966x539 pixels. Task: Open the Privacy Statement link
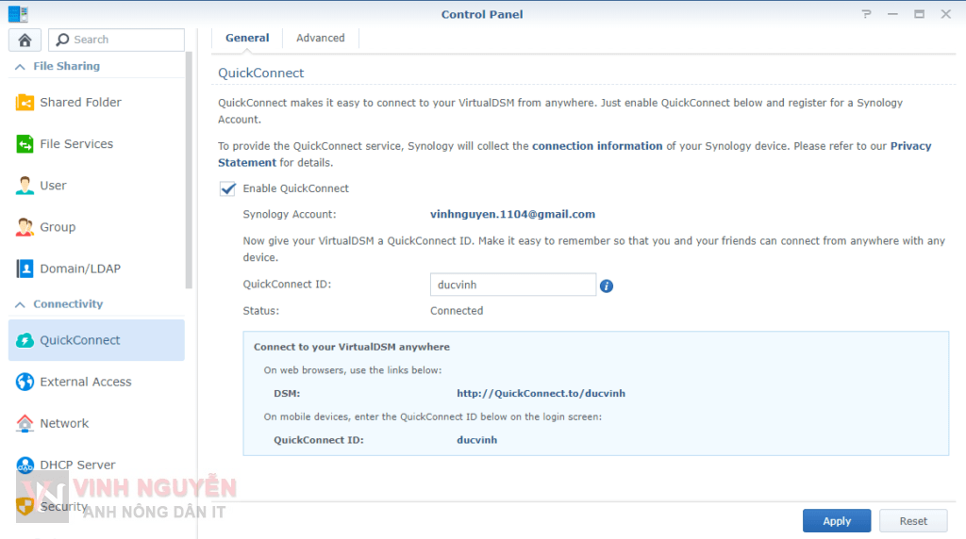[910, 146]
